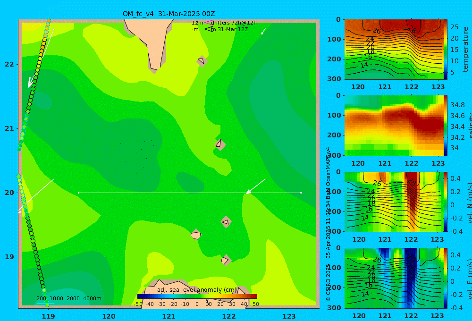The width and height of the screenshot is (472, 321).
Task: Open the northward velocity section panel
Action: [x=394, y=202]
